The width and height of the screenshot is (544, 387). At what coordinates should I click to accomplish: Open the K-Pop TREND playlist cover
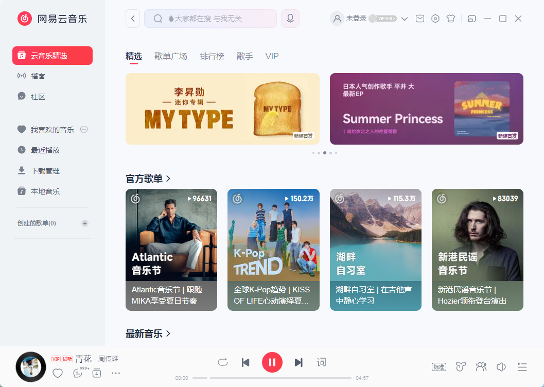(x=273, y=235)
